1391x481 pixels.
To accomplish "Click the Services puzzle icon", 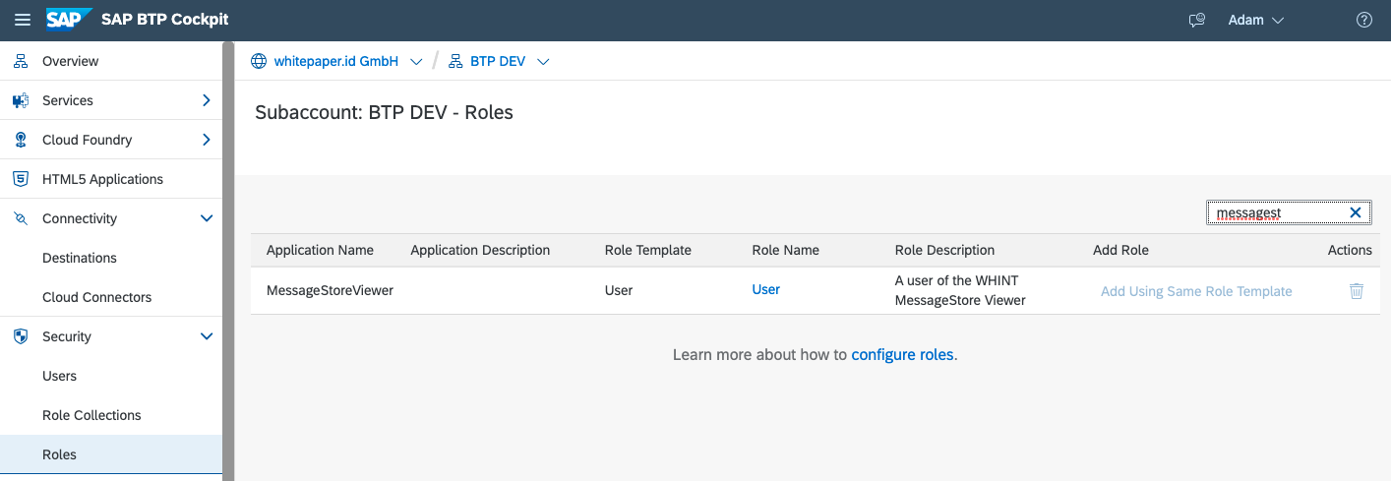I will point(21,100).
